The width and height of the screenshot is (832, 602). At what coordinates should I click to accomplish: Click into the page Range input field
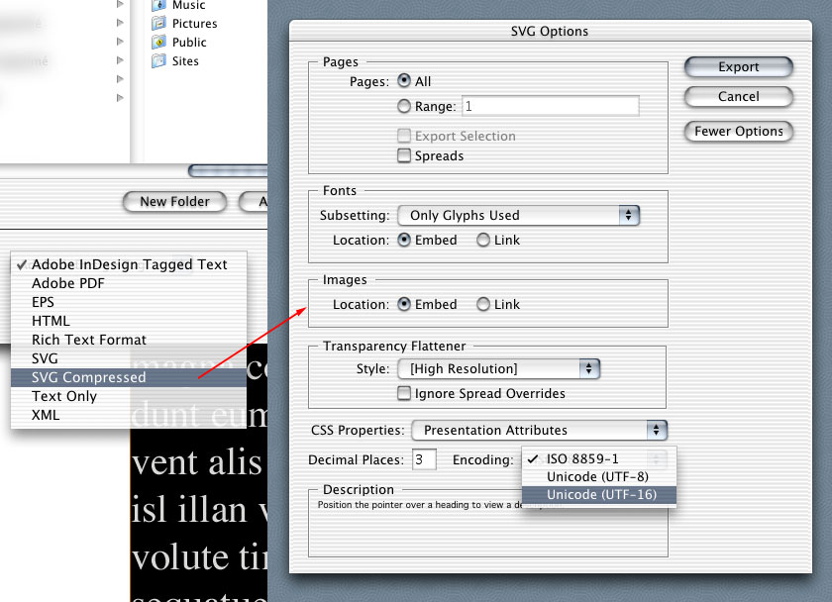(x=551, y=106)
